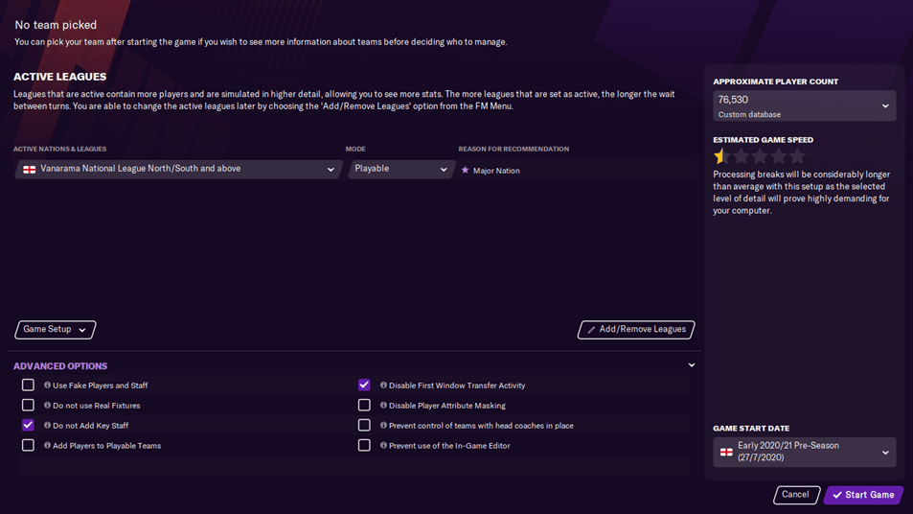Click info icon beside Disable First Window Transfer
Image resolution: width=913 pixels, height=514 pixels.
coord(383,385)
